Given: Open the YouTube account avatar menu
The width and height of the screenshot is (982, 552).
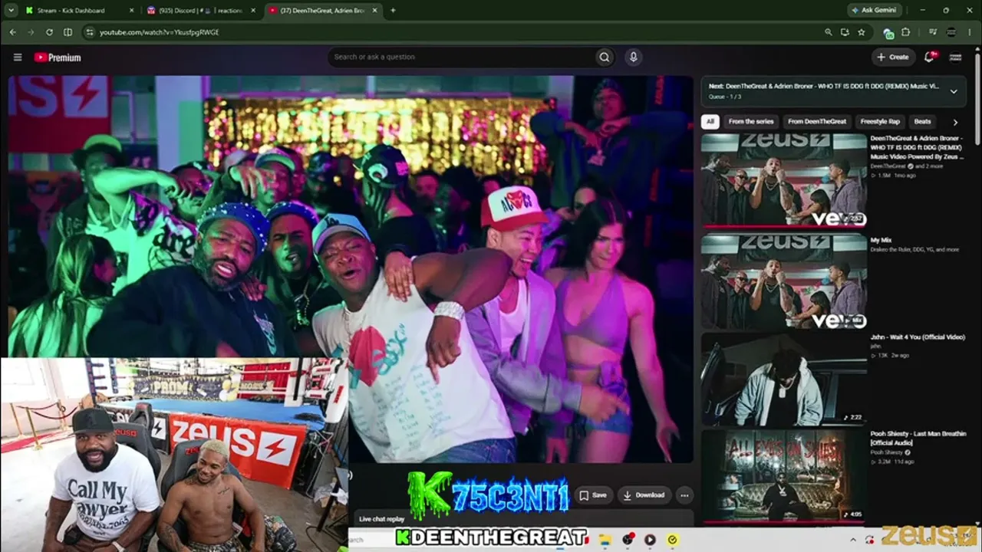Looking at the screenshot, I should click(x=956, y=57).
